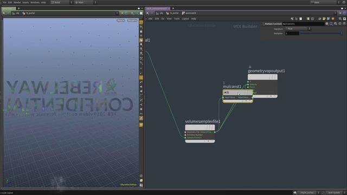The width and height of the screenshot is (347, 195).
Task: Click the highlighted orange mid-toolbar viewport icon
Action: pyautogui.click(x=141, y=78)
